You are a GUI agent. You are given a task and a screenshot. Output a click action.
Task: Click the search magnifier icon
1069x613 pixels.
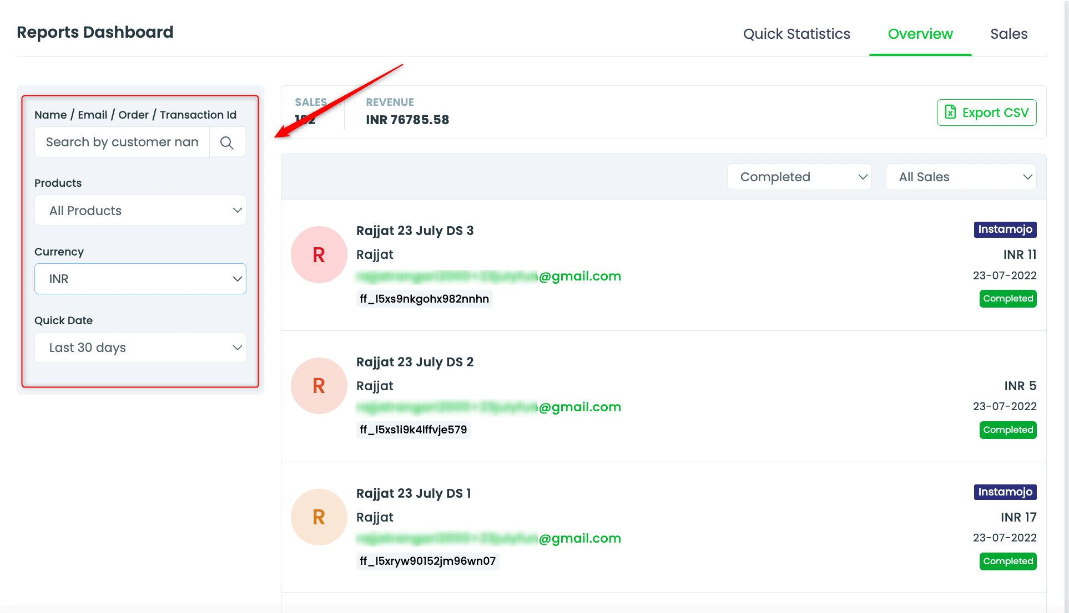(226, 142)
